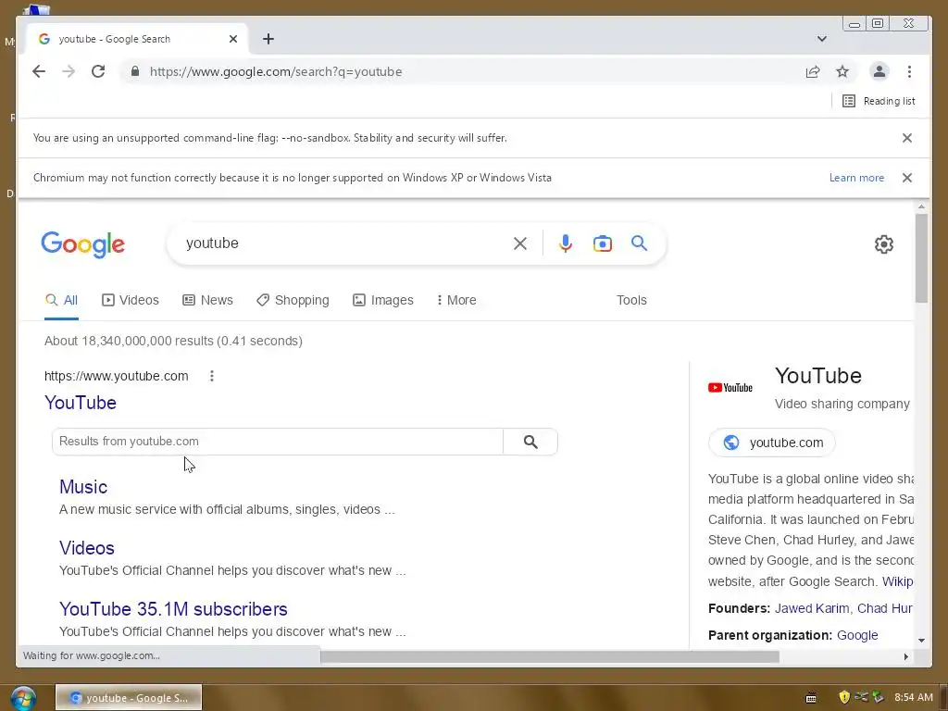Run the youtube.com site search button
The image size is (948, 711).
click(530, 442)
